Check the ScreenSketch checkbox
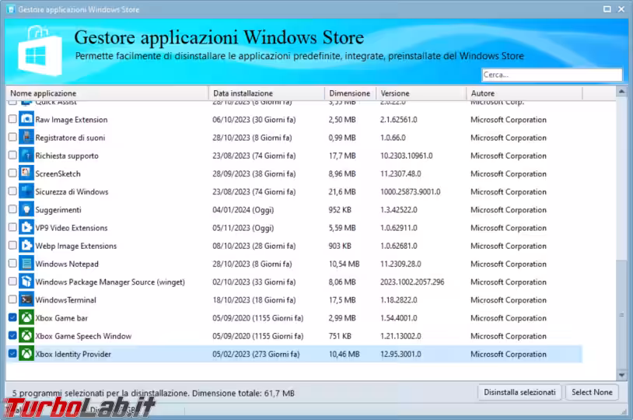The image size is (633, 420). pos(12,174)
